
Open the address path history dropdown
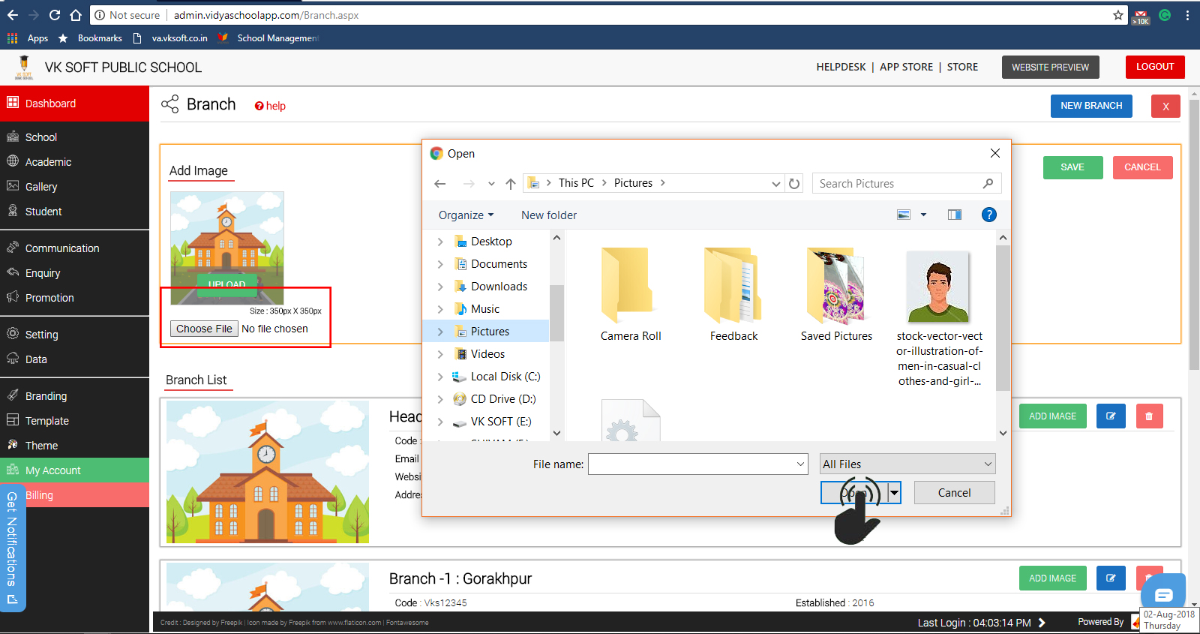pos(776,184)
